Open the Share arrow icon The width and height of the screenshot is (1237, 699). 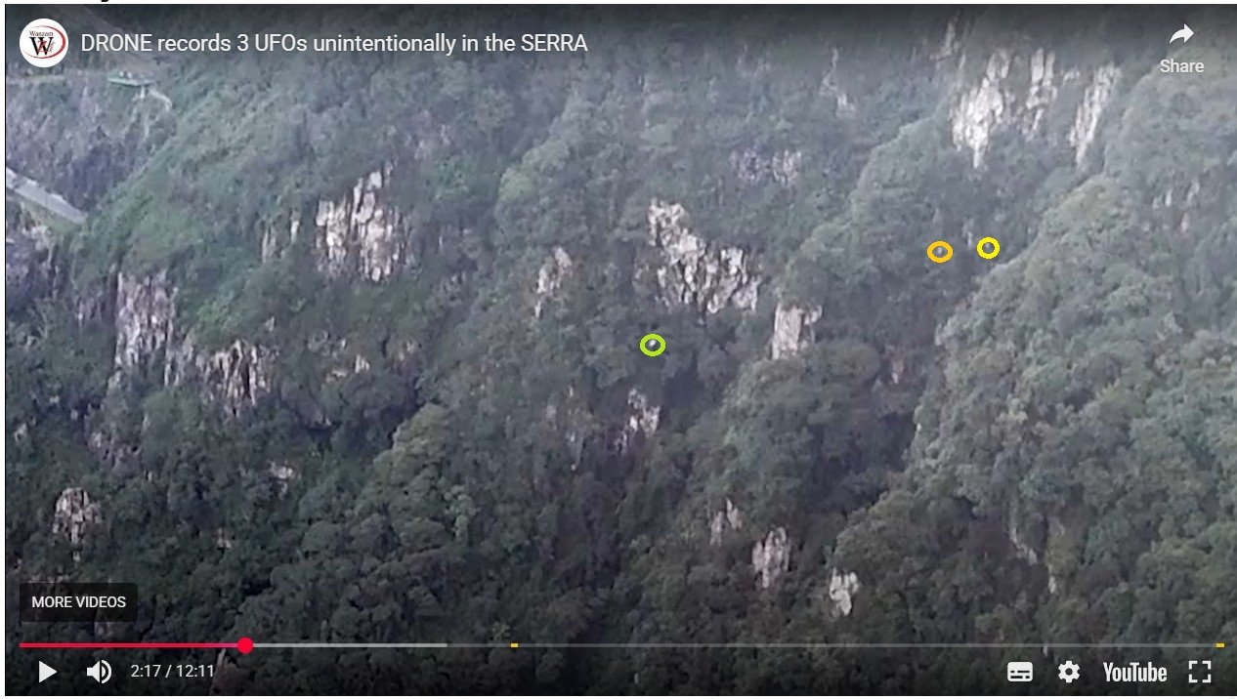tap(1181, 35)
